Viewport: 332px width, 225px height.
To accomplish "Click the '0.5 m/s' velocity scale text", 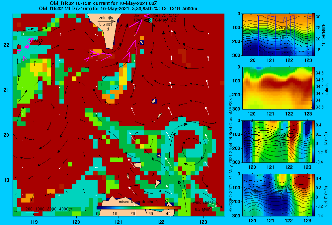I will tap(106, 24).
